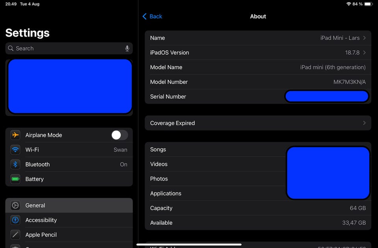Viewport: 378px width, 248px height.
Task: Open Accessibility settings in sidebar
Action: point(69,220)
